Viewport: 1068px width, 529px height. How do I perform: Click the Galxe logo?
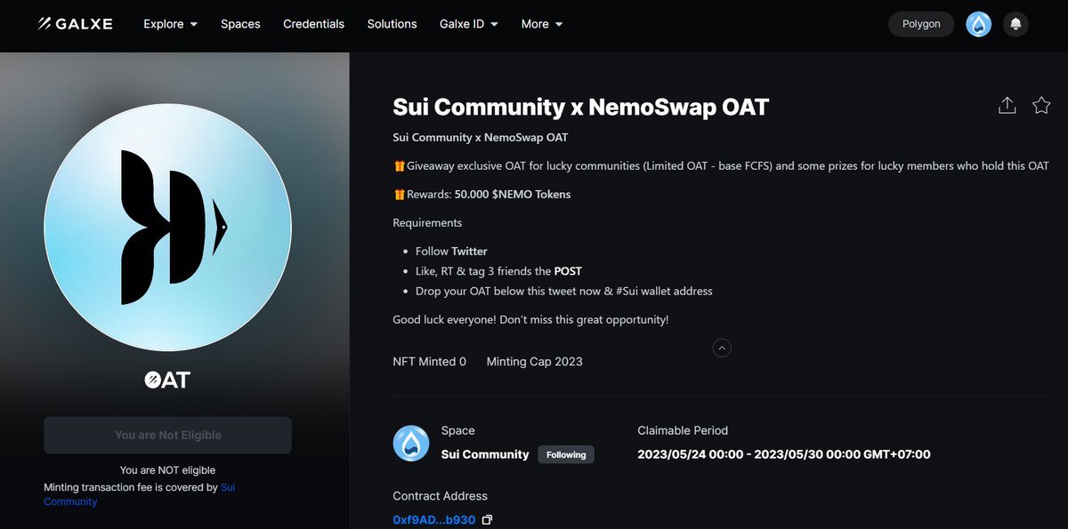75,24
